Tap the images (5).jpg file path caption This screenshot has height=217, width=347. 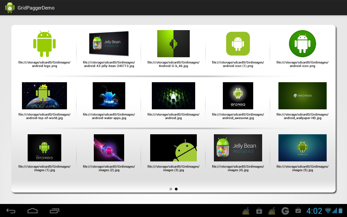point(303,168)
